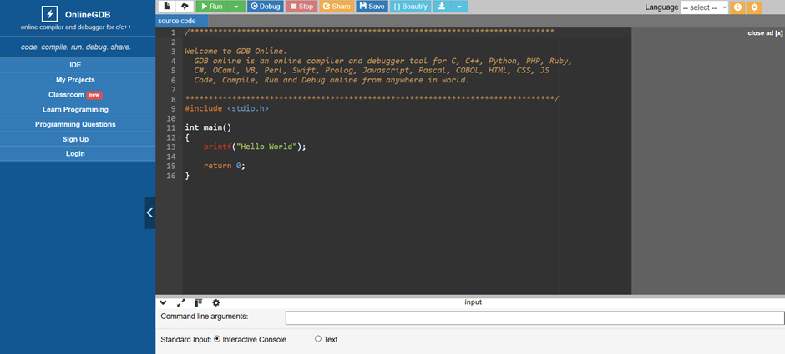Click the Upload File cloud icon

pyautogui.click(x=184, y=7)
